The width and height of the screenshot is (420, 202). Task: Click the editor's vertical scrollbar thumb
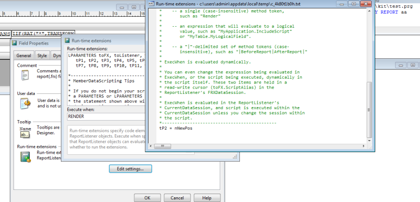[x=369, y=110]
